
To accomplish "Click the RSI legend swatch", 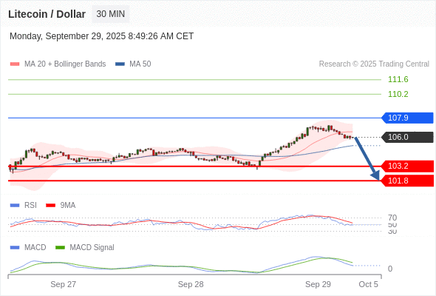I will 15,206.
